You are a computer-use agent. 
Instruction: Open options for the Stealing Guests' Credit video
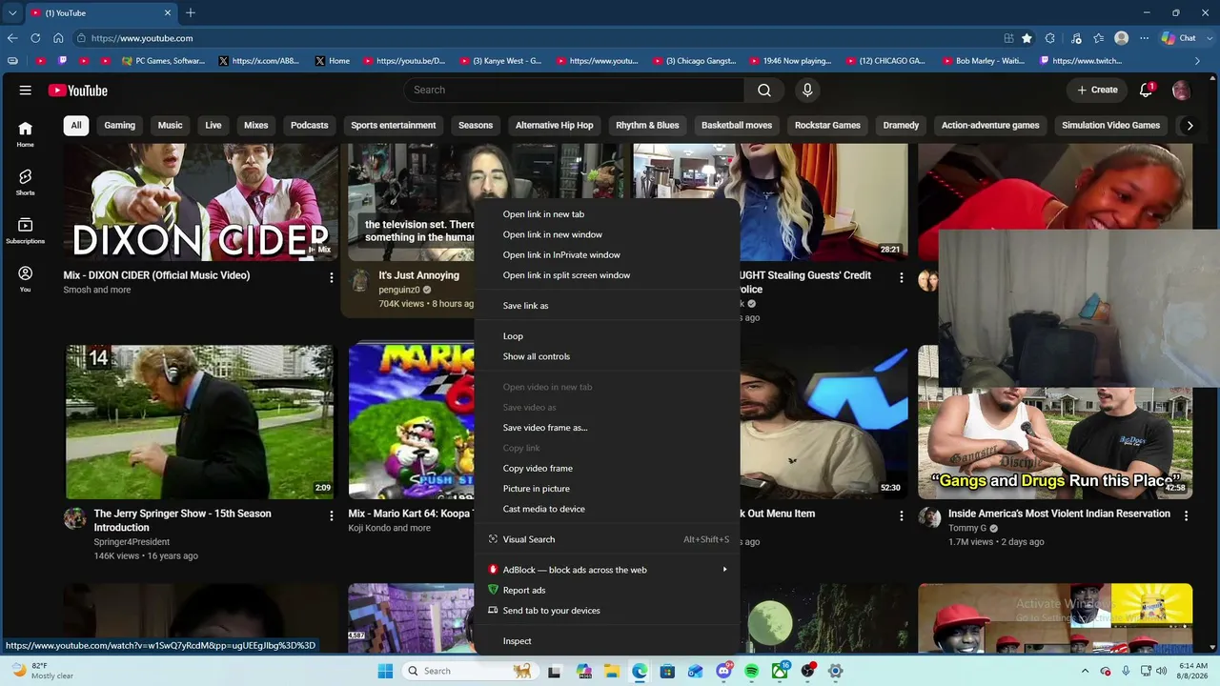(902, 277)
